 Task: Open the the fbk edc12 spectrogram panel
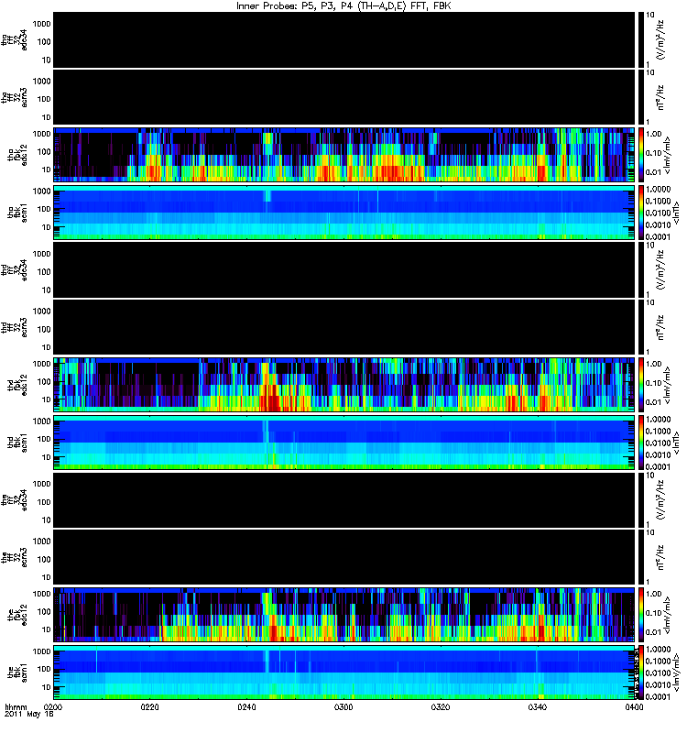(x=344, y=614)
